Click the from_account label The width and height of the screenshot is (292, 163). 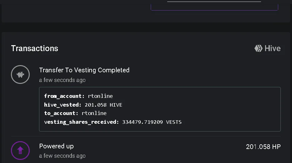coord(64,96)
